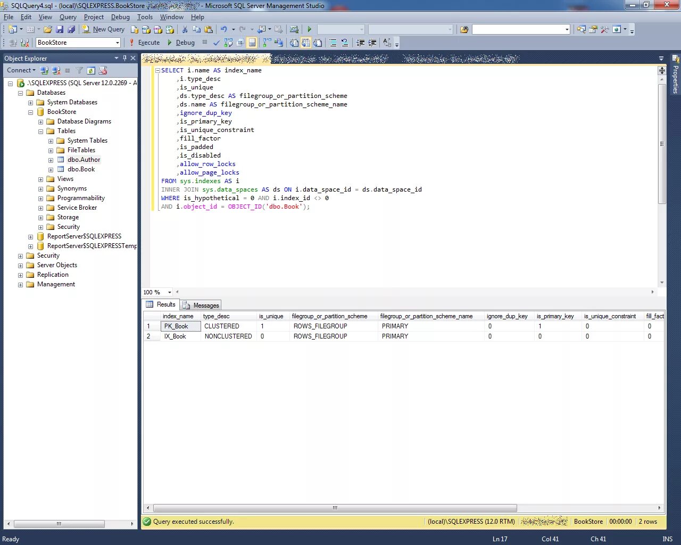Click the Find in Files icon
This screenshot has width=681, height=545.
[464, 29]
